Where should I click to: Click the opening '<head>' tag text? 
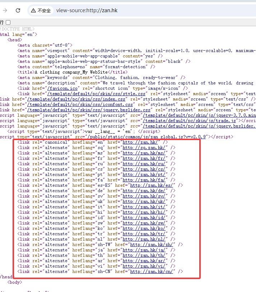coord(15,40)
